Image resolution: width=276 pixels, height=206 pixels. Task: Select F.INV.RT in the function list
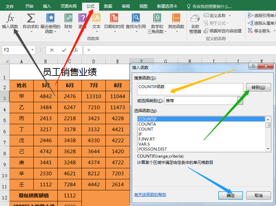[x=201, y=139]
